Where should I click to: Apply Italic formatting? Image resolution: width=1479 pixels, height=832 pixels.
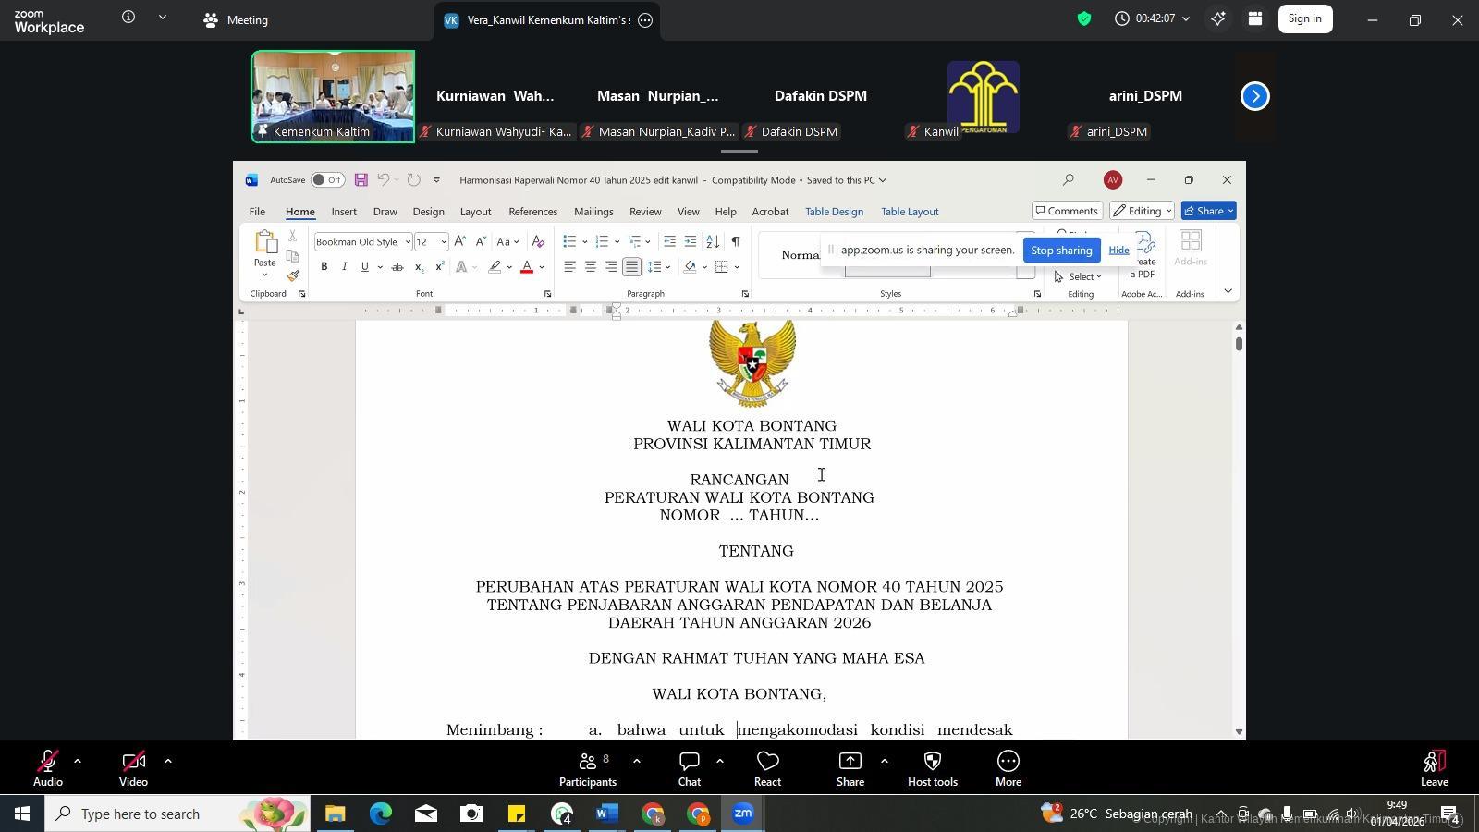coord(344,267)
